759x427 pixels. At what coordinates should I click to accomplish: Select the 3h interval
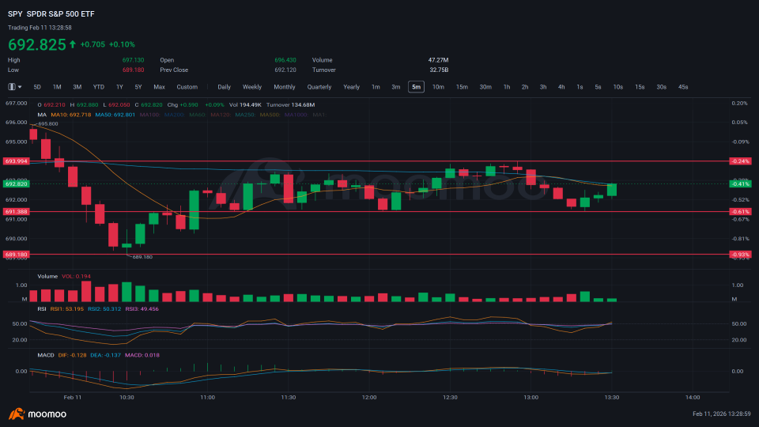pos(543,87)
